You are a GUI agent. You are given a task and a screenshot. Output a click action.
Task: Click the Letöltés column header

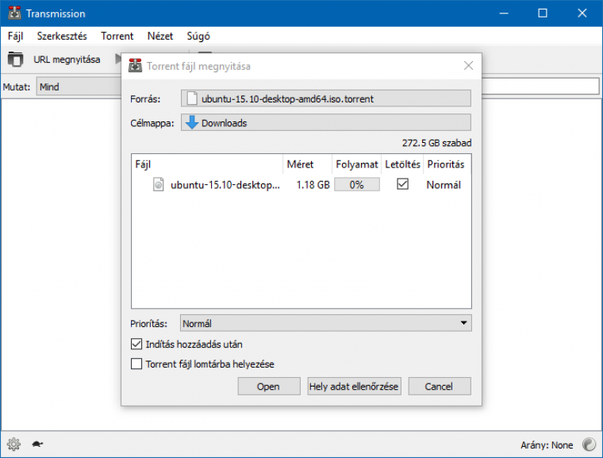[x=402, y=164]
